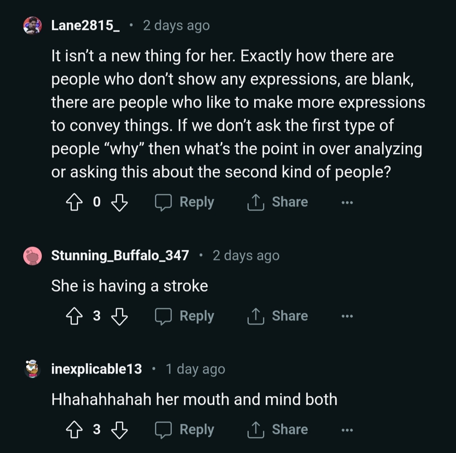The image size is (456, 453).
Task: Open the Stunning_Buffalo_347 username link
Action: tap(120, 256)
